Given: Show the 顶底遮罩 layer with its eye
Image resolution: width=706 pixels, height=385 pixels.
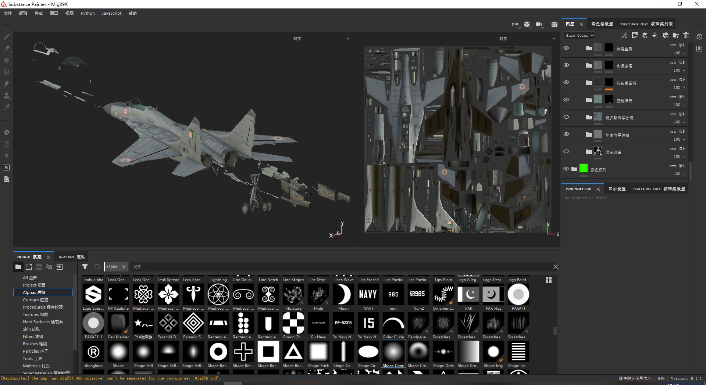Looking at the screenshot, I should pyautogui.click(x=566, y=151).
